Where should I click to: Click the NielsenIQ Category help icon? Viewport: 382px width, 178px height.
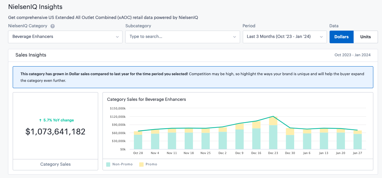(x=52, y=26)
